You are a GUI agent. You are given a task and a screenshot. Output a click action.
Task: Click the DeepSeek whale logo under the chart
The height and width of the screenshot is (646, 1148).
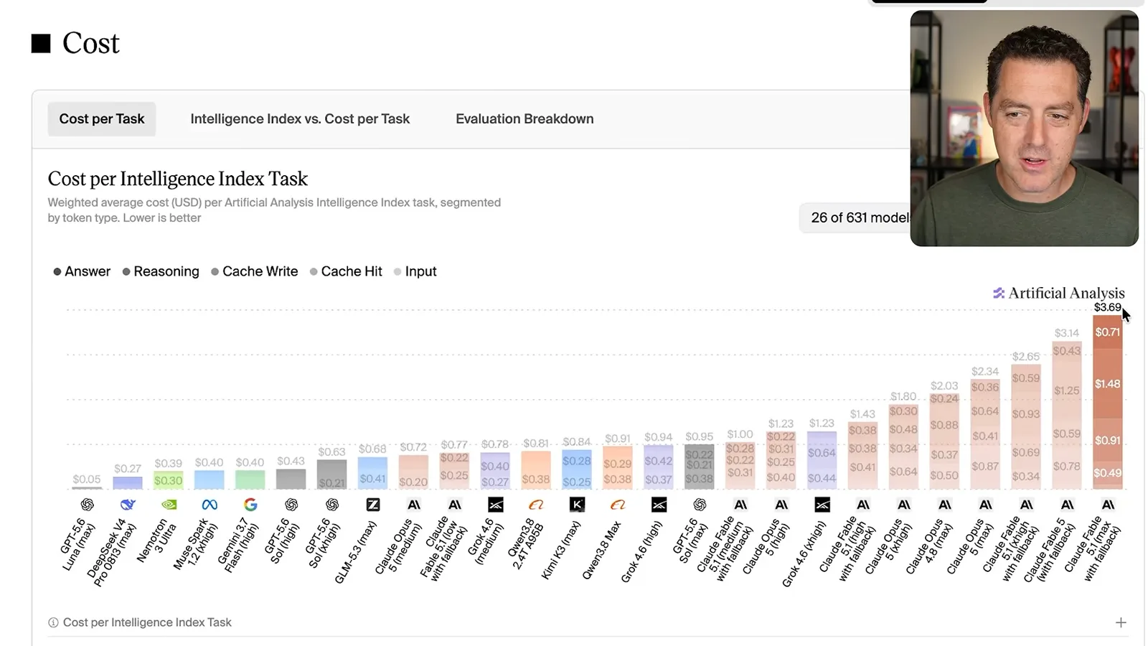pos(128,505)
